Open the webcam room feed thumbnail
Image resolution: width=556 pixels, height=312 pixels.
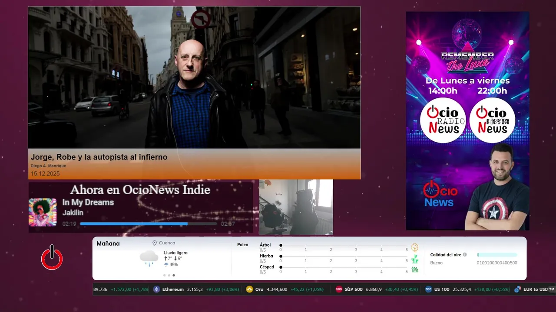tap(296, 207)
